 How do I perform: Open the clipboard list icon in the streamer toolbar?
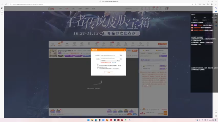pos(118,44)
